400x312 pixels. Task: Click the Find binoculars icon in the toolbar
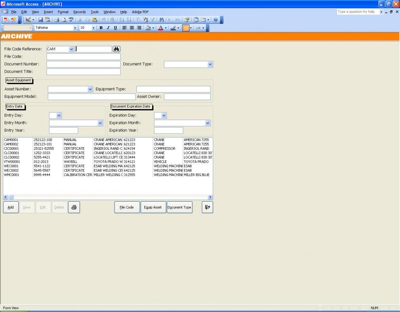tap(162, 20)
